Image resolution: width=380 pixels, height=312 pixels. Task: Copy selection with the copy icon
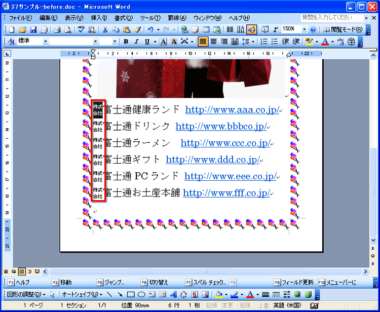(x=117, y=30)
